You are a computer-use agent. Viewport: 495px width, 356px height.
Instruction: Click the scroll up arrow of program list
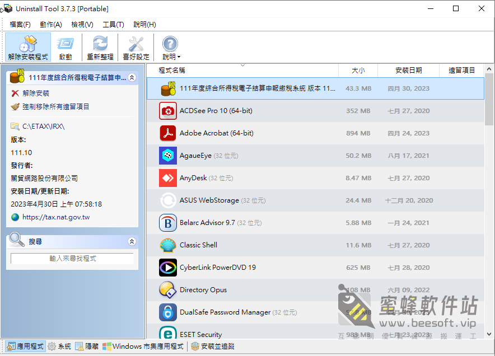(489, 69)
